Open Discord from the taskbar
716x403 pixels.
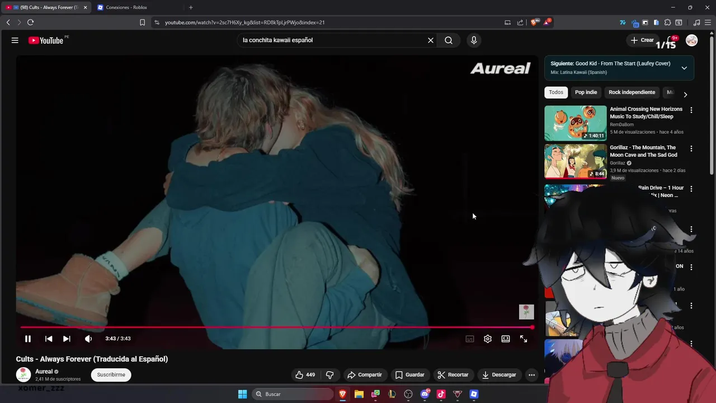click(425, 394)
